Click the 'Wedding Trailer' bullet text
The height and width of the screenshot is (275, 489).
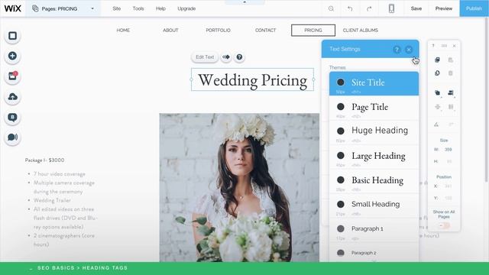click(52, 200)
